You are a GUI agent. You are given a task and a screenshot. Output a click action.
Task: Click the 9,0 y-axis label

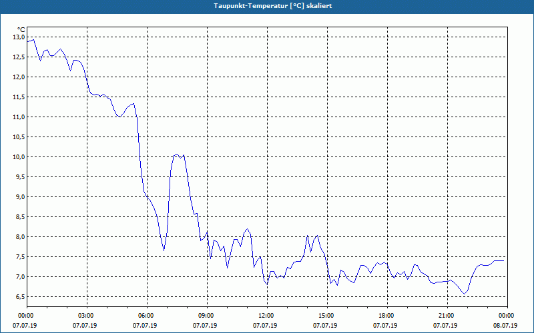(x=20, y=197)
